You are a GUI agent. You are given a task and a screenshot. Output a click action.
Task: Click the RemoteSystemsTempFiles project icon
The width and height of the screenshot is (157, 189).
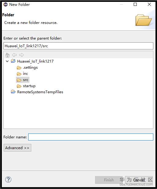[x=13, y=92]
